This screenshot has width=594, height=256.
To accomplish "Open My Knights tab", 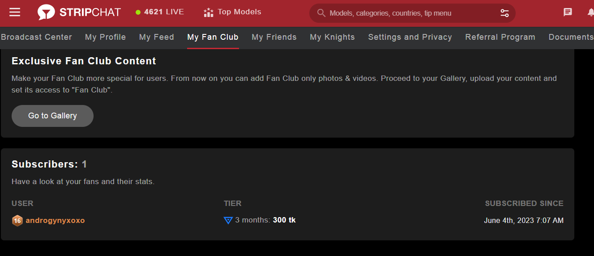I will pyautogui.click(x=332, y=37).
